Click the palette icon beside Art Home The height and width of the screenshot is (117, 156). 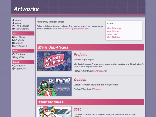[13, 37]
